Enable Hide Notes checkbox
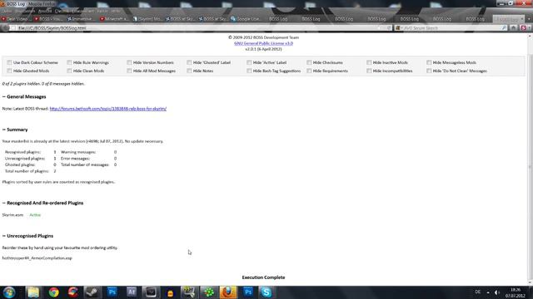The image size is (533, 299). tap(189, 71)
